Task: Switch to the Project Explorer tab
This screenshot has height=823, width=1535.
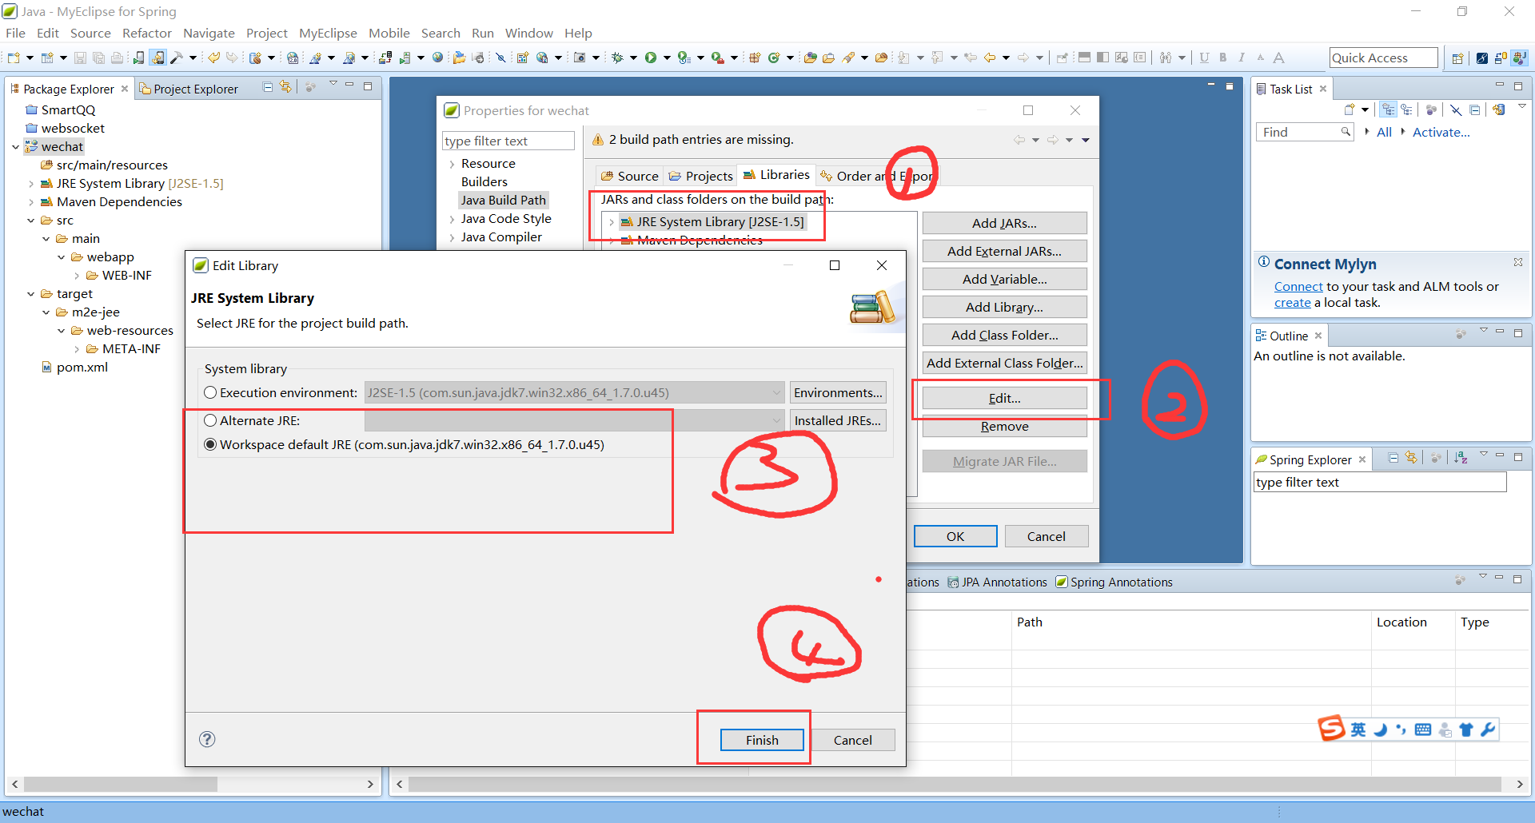Action: pyautogui.click(x=194, y=89)
